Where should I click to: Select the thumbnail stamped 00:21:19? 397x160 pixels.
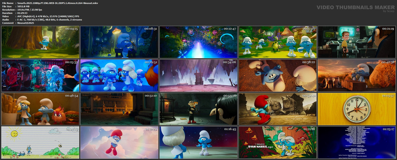pos(357,42)
